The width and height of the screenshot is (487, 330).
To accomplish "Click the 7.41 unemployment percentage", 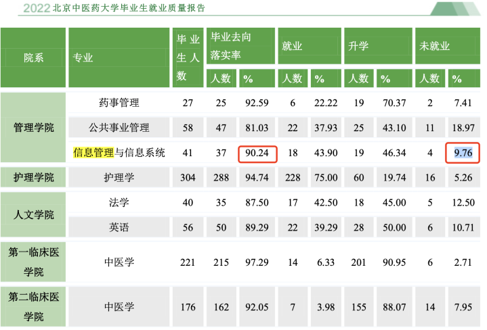I will pyautogui.click(x=463, y=103).
